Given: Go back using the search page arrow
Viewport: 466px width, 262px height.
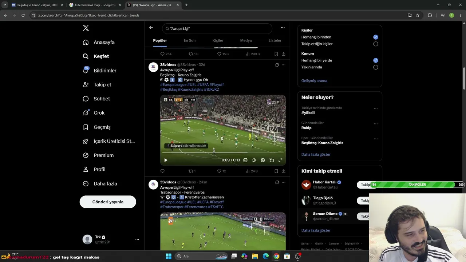Looking at the screenshot, I should (151, 28).
